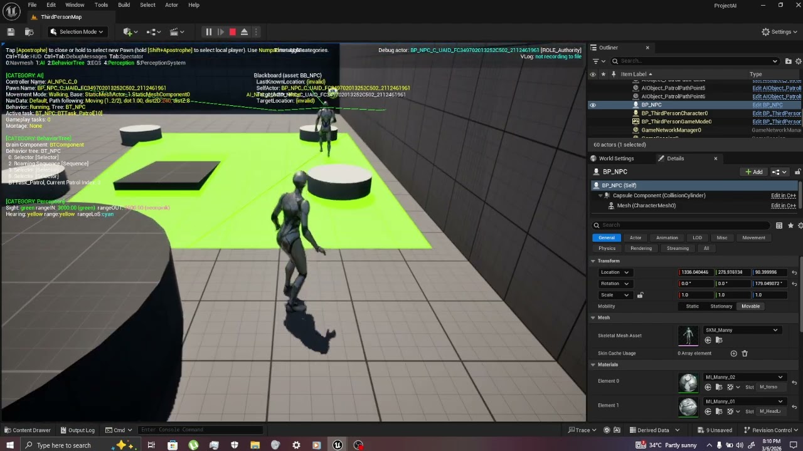Close the Outliner panel tab
The image size is (803, 451).
click(x=647, y=48)
